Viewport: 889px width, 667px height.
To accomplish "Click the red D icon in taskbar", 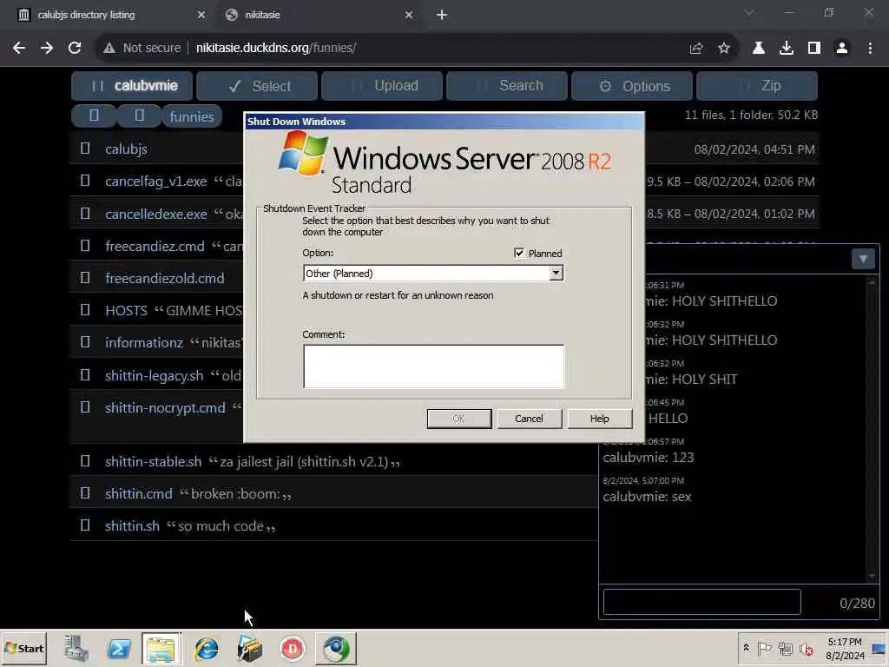I will [x=293, y=648].
